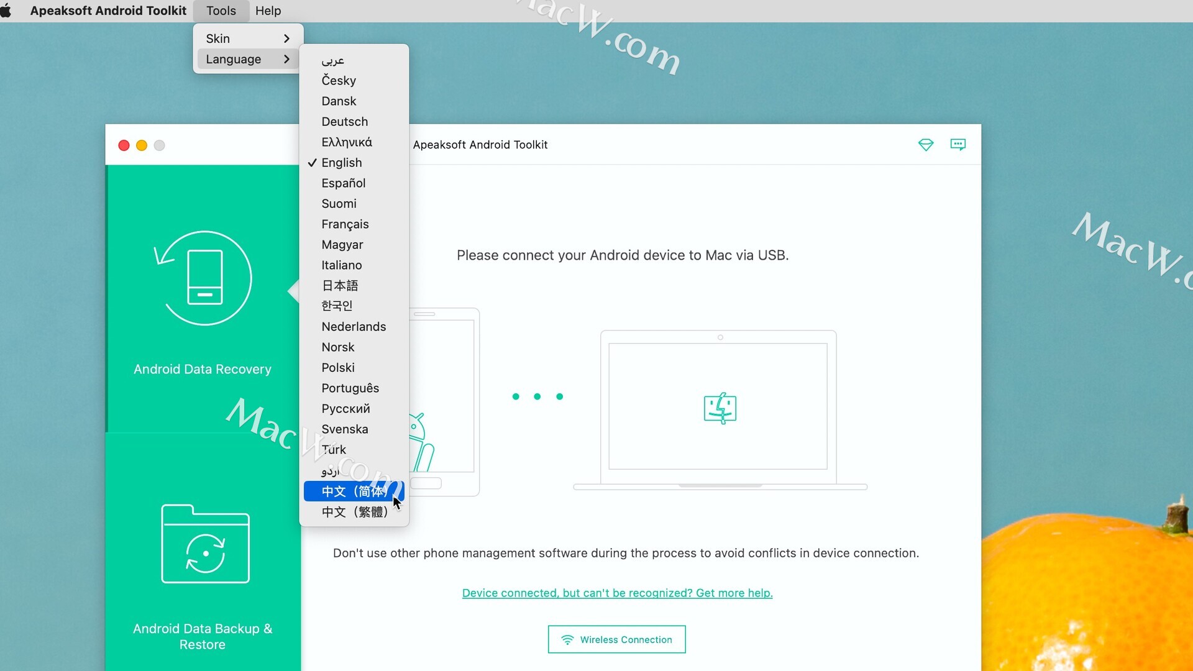Select Android Data Backup & Restore label

tap(203, 637)
